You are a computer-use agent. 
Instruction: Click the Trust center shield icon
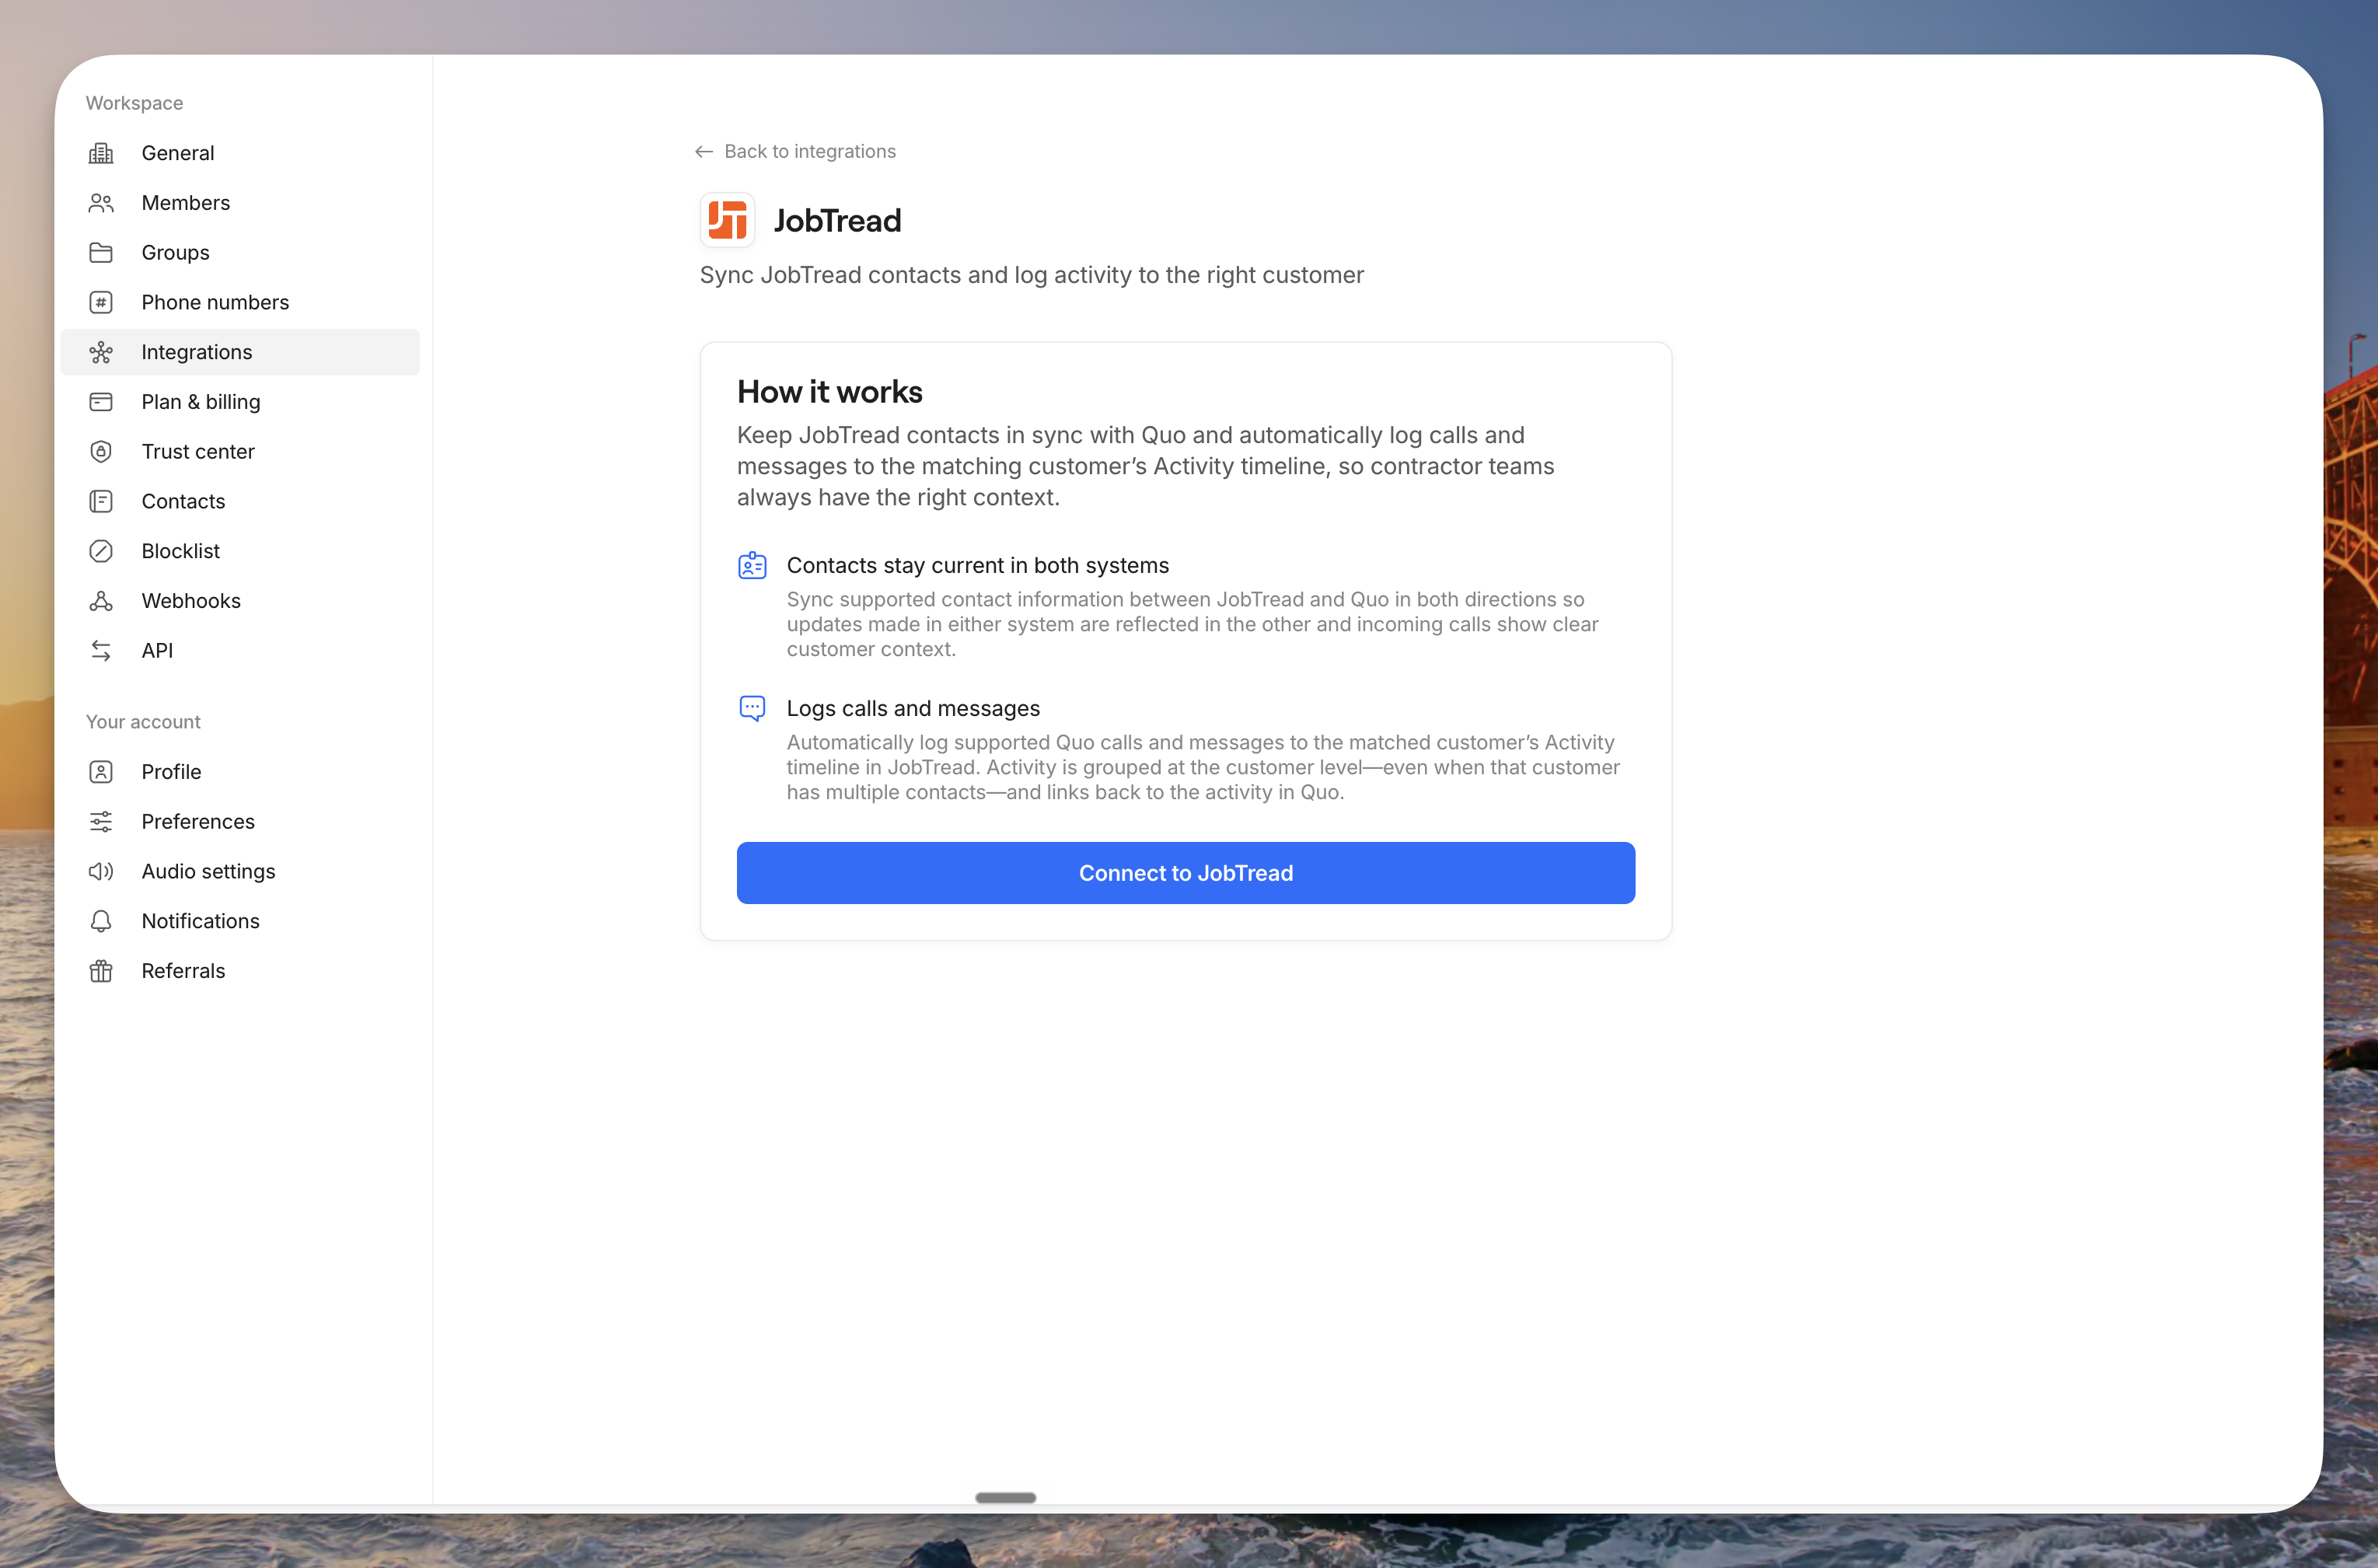[x=101, y=452]
